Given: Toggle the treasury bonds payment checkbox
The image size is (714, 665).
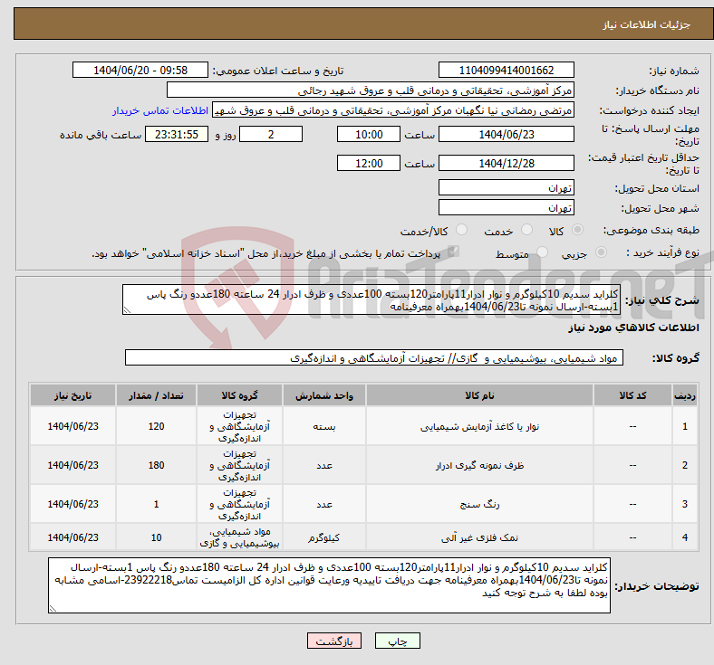Looking at the screenshot, I should (453, 252).
